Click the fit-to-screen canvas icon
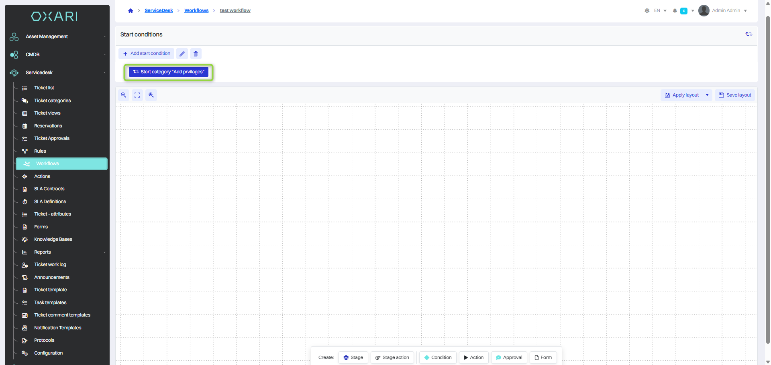771x365 pixels. (x=137, y=95)
